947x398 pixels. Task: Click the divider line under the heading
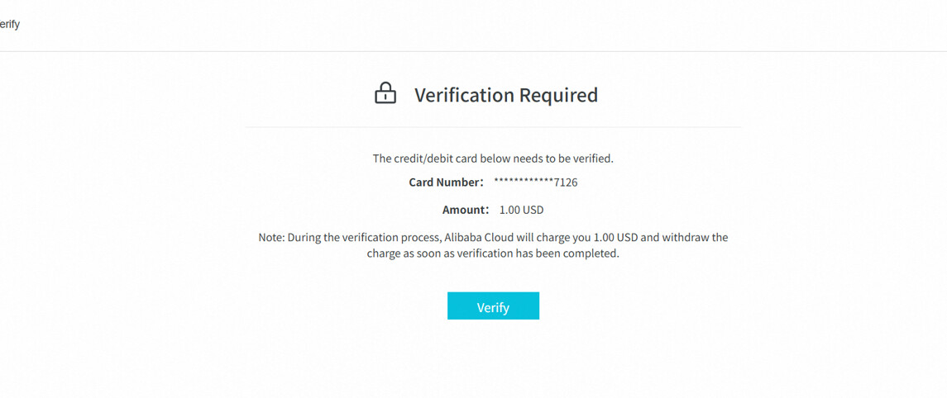coord(493,127)
